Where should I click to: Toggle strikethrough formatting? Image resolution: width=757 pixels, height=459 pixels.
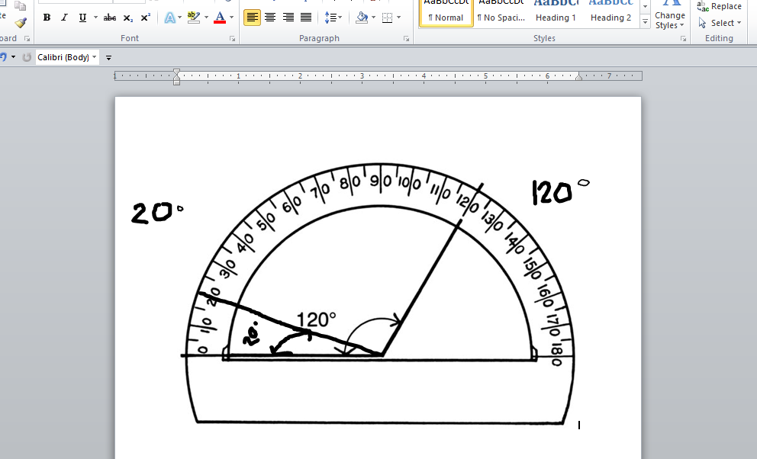click(110, 18)
